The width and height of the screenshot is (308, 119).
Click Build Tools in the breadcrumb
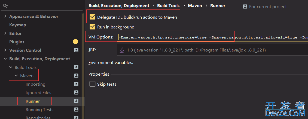[168, 6]
